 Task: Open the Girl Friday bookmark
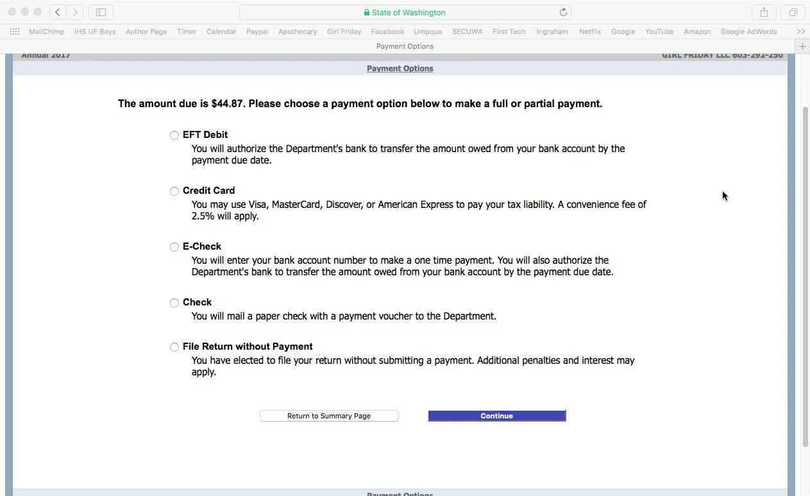(x=344, y=31)
